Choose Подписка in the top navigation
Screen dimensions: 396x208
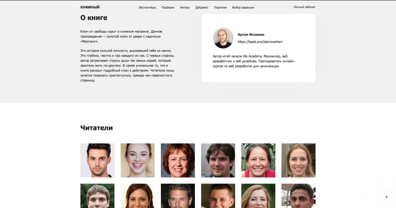(220, 7)
